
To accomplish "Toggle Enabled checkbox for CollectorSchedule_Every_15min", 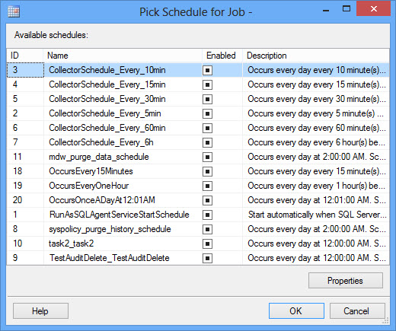I will 207,84.
